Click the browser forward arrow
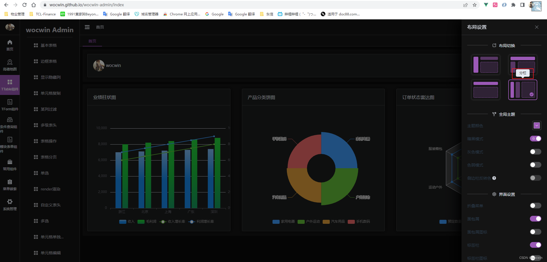Viewport: 547px width, 262px height. [15, 5]
